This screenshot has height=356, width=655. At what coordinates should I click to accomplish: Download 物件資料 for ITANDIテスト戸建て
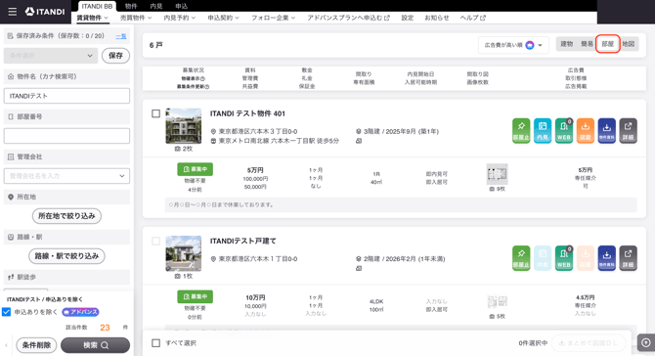pyautogui.click(x=606, y=258)
